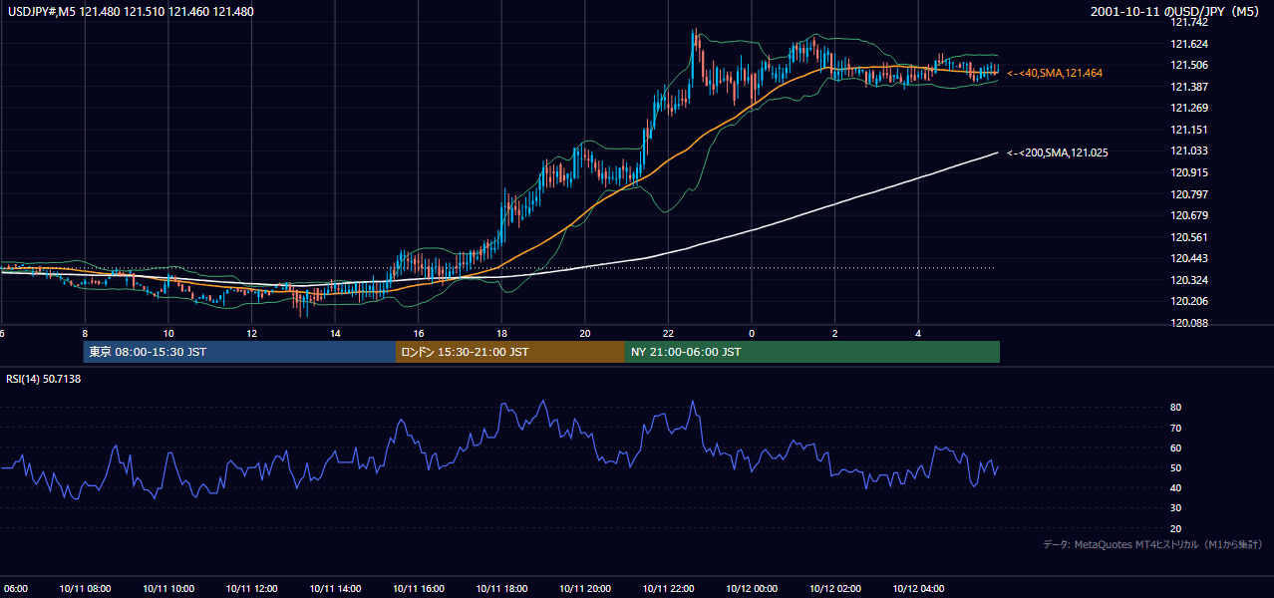
Task: Click the RSI 80 level label
Action: 1175,408
